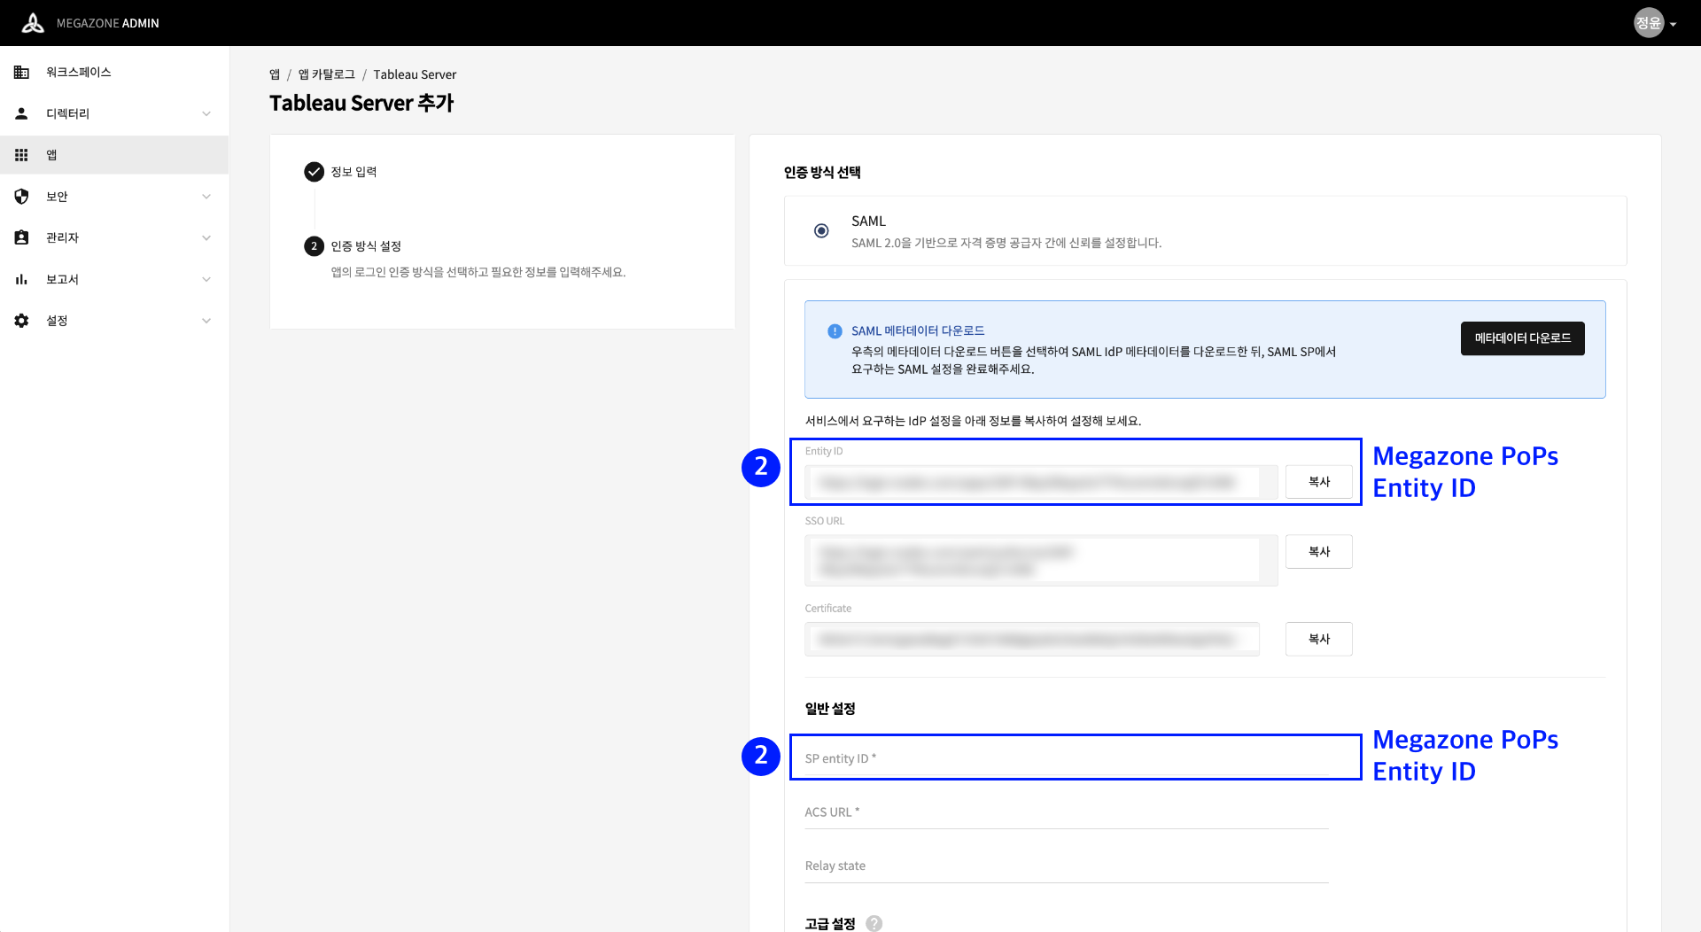
Task: Select the 앱 menu item
Action: click(114, 155)
